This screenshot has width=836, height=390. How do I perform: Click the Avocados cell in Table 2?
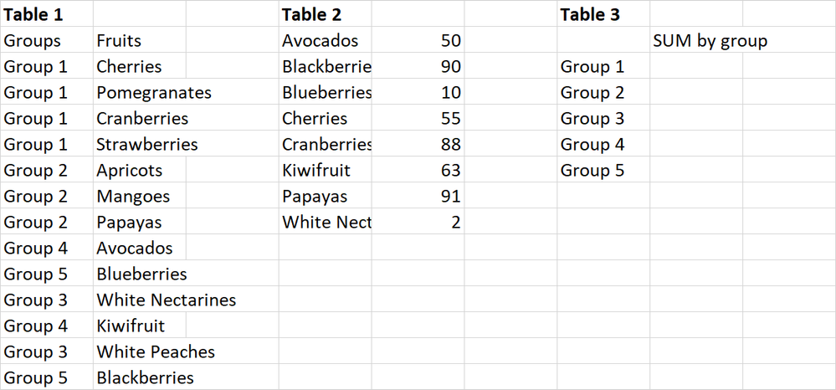click(326, 40)
